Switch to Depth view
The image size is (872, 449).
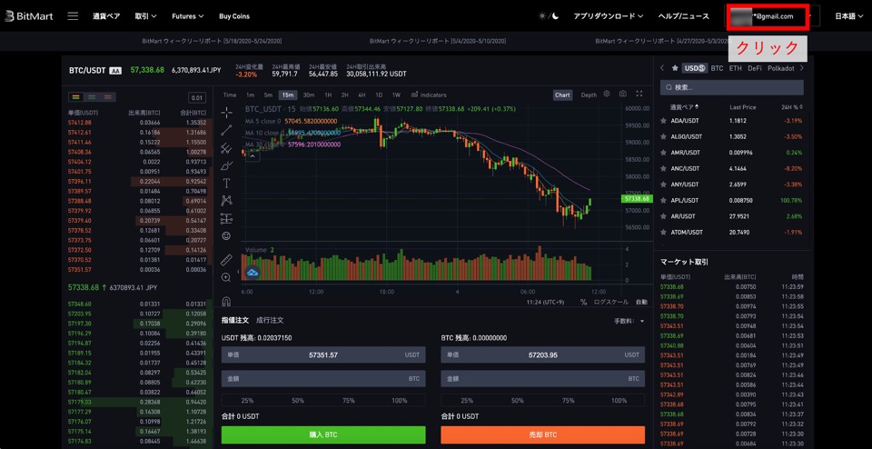click(x=589, y=95)
